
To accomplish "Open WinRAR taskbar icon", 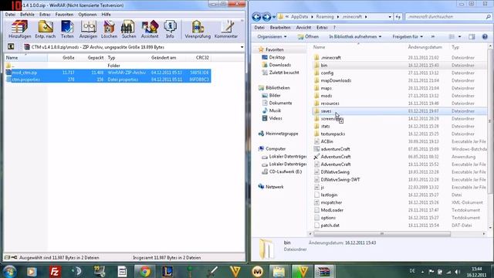I will point(324,271).
